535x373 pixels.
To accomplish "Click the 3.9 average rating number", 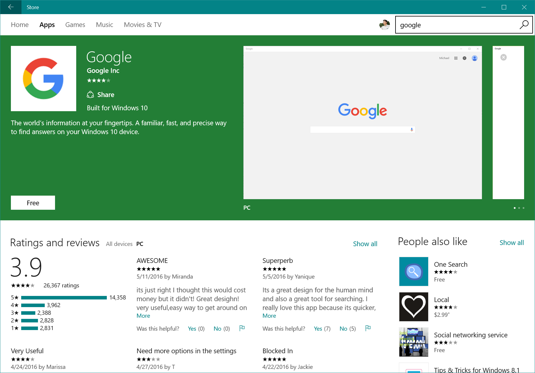I will click(x=26, y=267).
